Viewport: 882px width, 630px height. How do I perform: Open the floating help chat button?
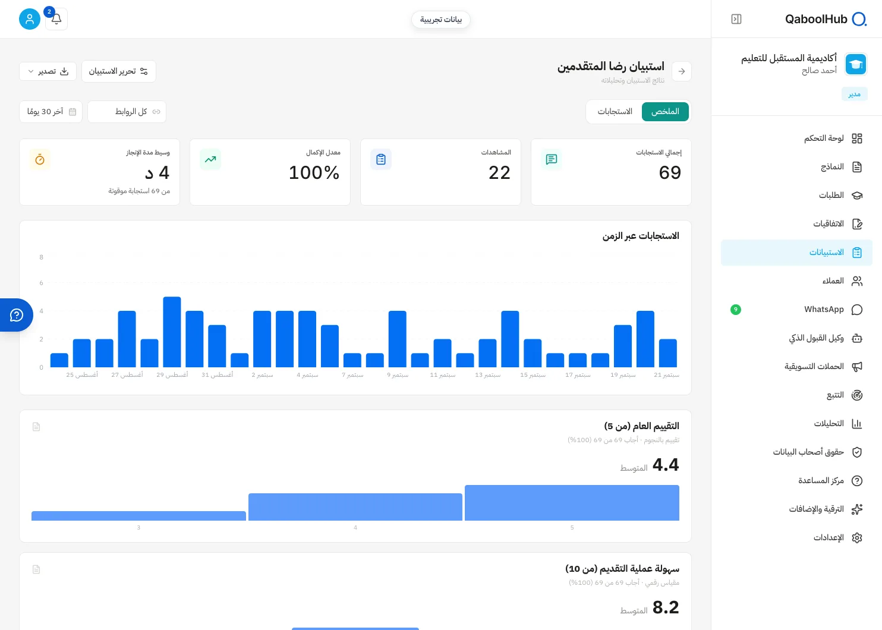(x=17, y=315)
